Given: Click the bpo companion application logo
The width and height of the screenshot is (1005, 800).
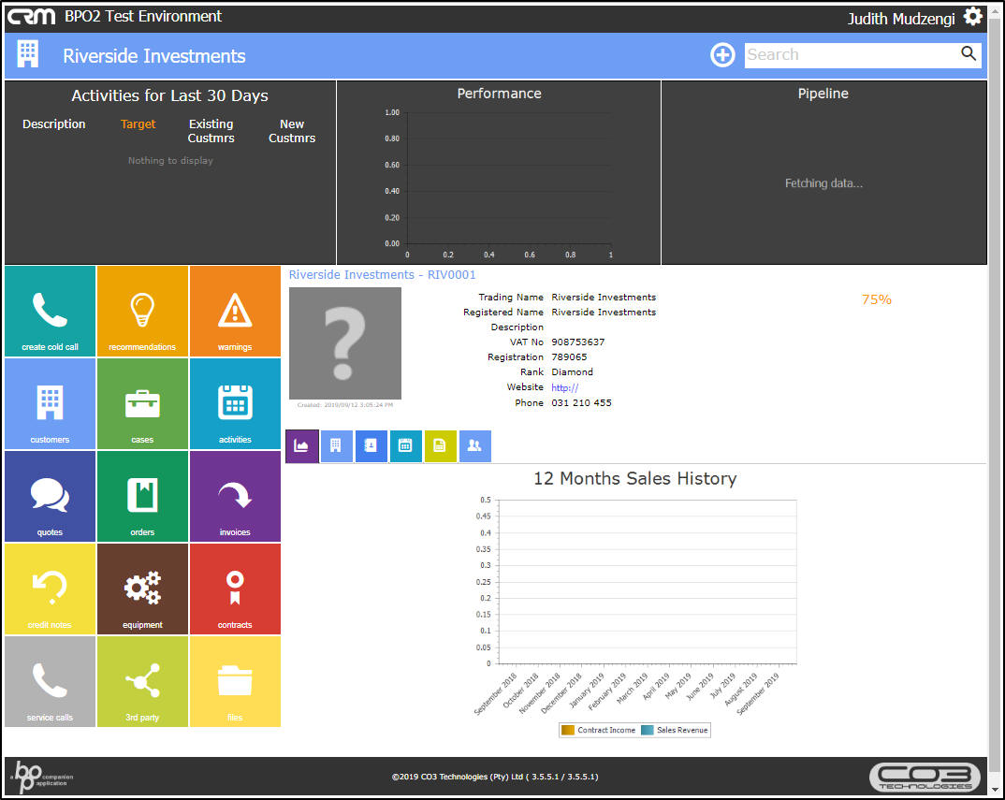Looking at the screenshot, I should 41,777.
